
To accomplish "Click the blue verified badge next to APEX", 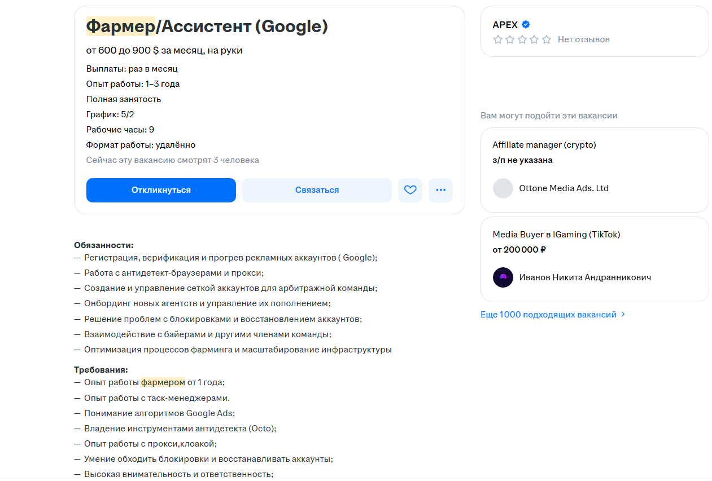I will 526,24.
